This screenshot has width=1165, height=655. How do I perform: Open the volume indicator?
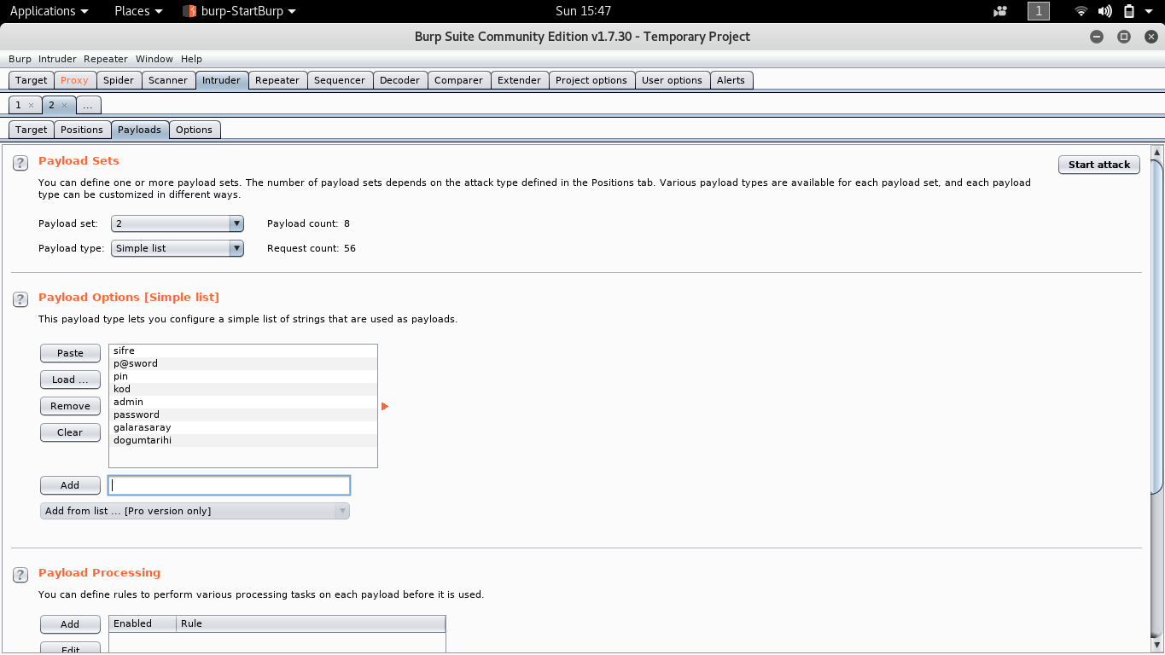1105,11
